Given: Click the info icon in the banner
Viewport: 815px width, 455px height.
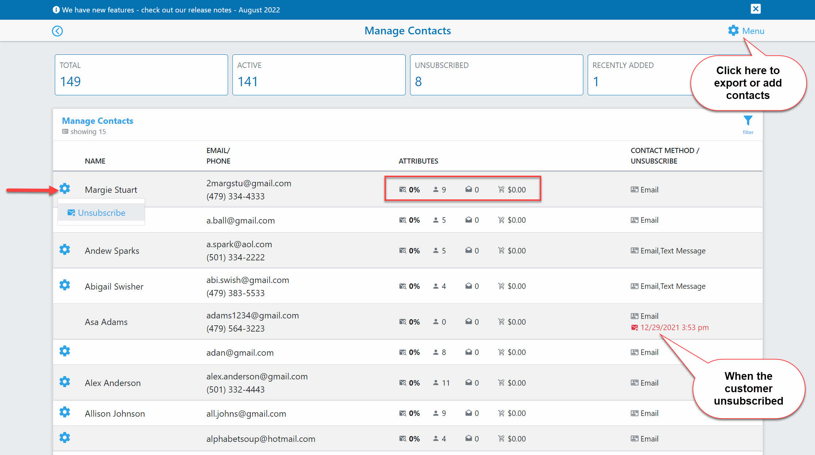Looking at the screenshot, I should [x=56, y=9].
